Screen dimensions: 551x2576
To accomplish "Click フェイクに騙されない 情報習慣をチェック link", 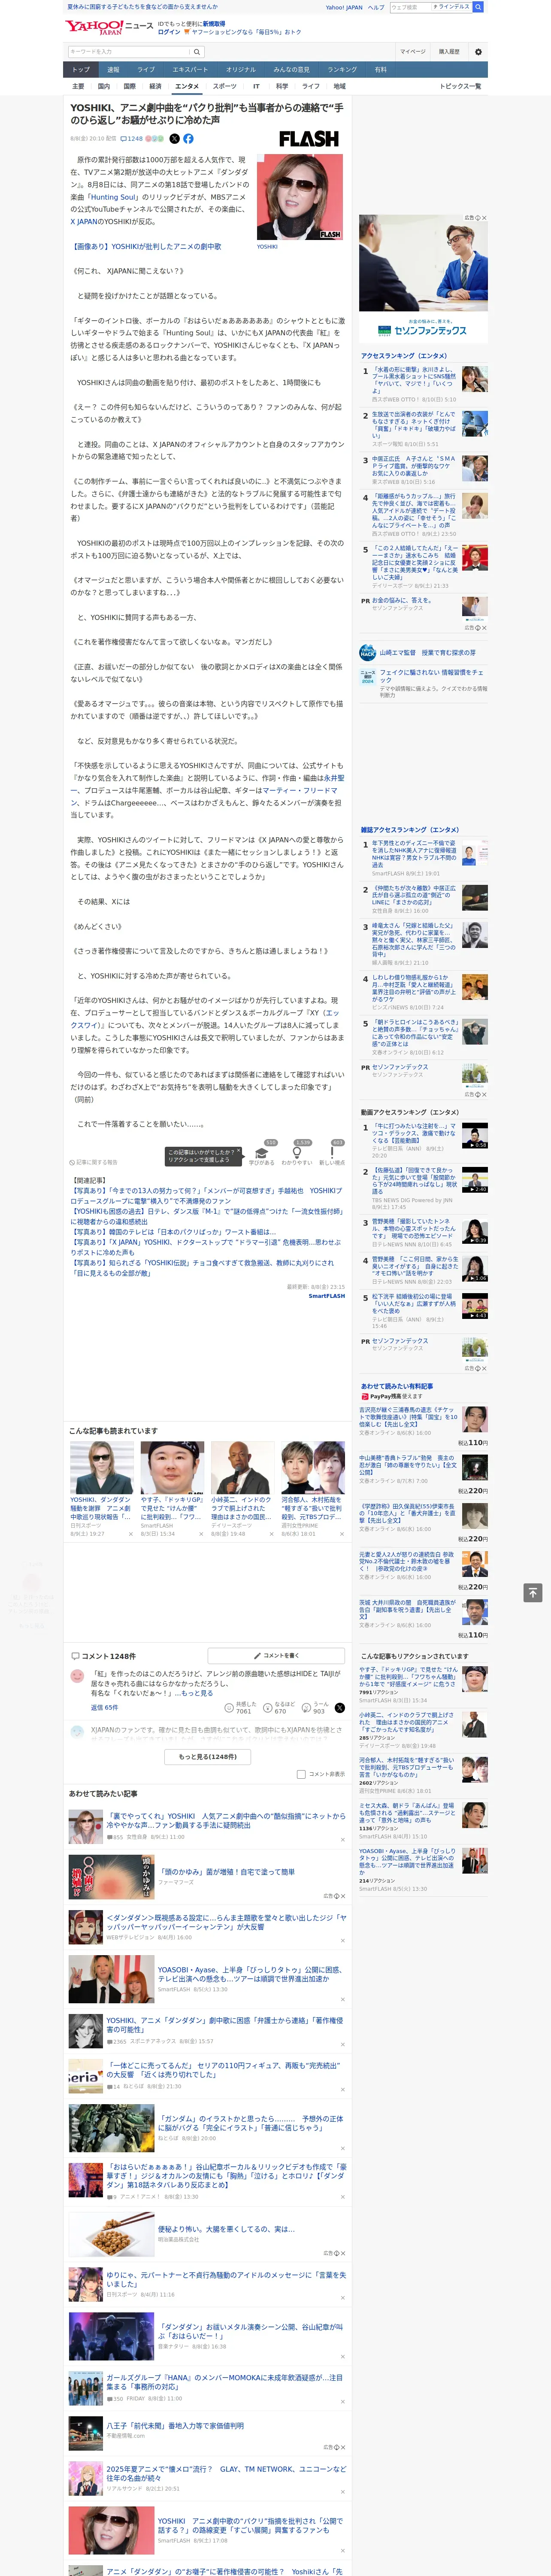I will pyautogui.click(x=431, y=676).
